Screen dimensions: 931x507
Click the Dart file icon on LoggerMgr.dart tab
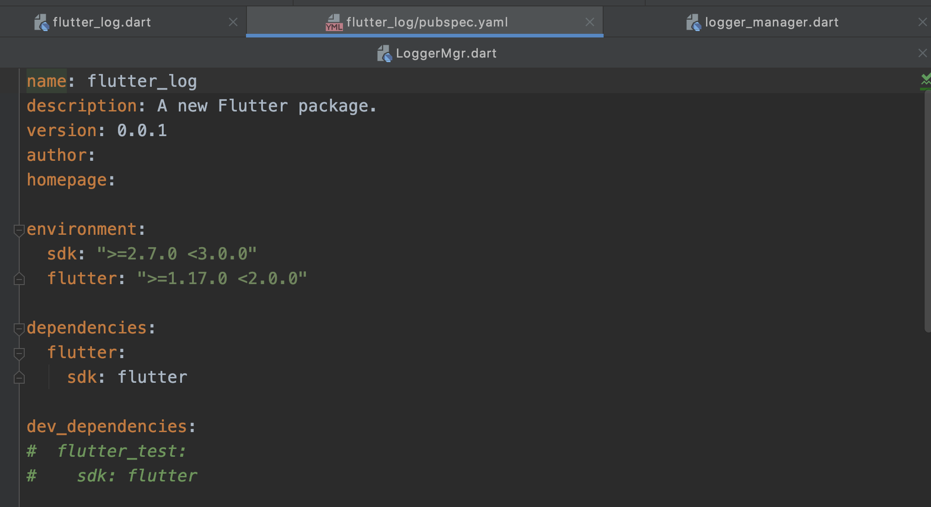pyautogui.click(x=384, y=53)
